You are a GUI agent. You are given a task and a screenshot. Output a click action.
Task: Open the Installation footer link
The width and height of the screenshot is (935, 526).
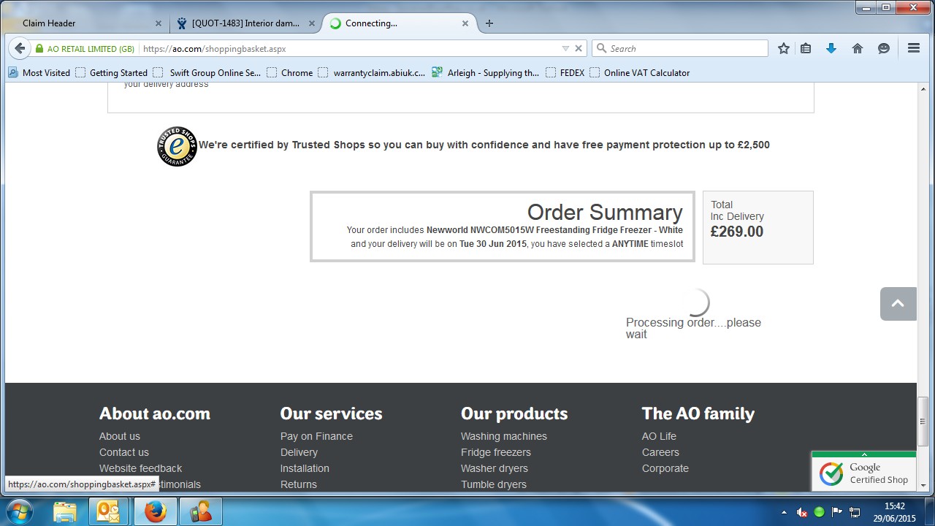(x=305, y=468)
